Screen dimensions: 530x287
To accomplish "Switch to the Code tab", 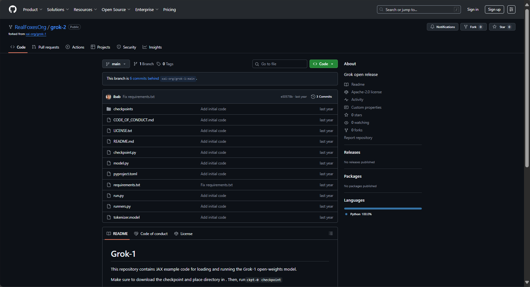I will (x=18, y=47).
